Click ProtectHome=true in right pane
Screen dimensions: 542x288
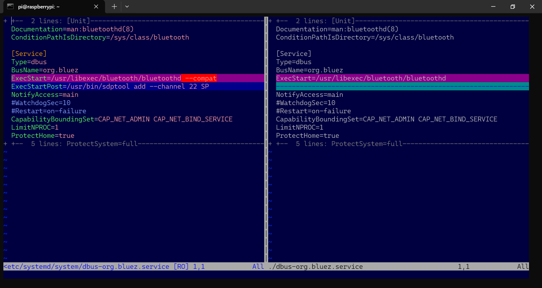click(x=307, y=136)
